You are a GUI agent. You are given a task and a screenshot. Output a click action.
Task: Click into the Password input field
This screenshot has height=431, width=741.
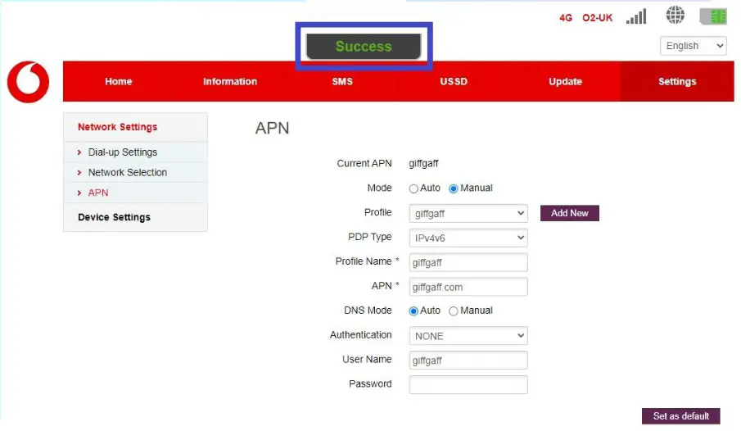coord(468,385)
